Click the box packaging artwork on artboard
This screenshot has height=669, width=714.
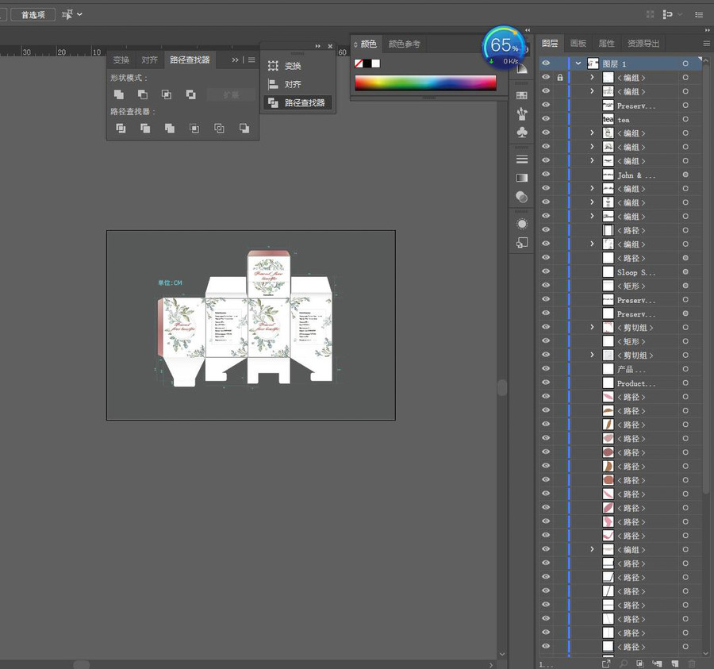pos(246,319)
